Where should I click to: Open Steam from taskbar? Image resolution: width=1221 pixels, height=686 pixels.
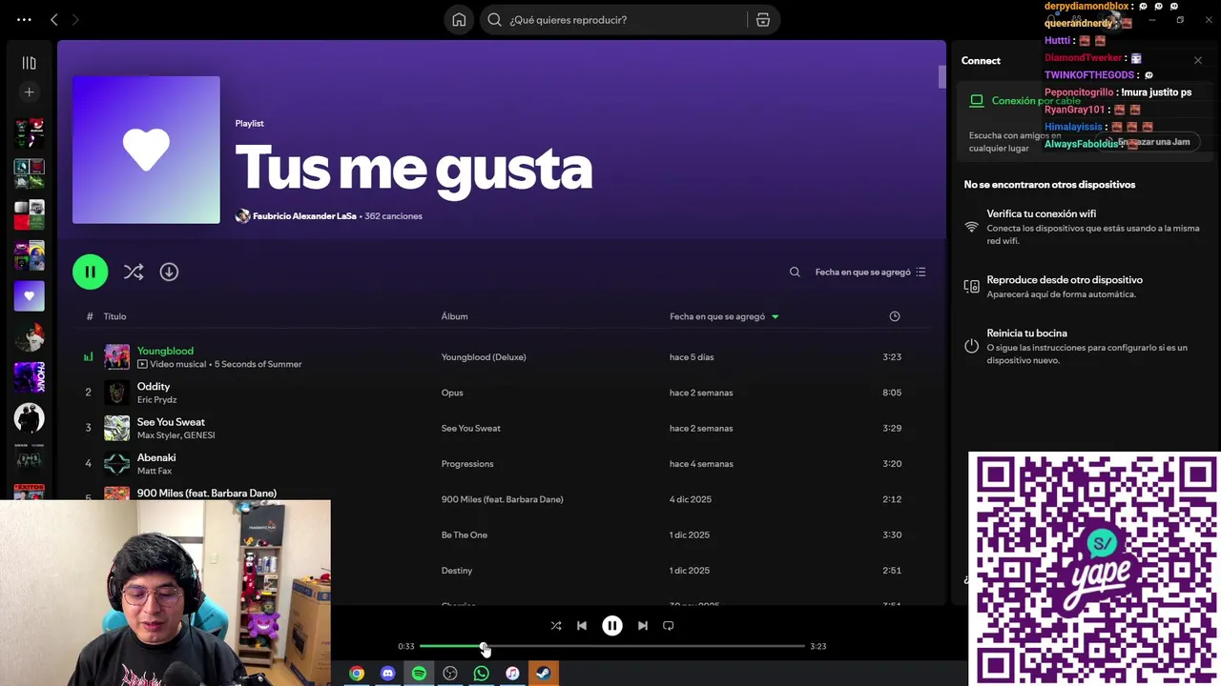(x=543, y=674)
